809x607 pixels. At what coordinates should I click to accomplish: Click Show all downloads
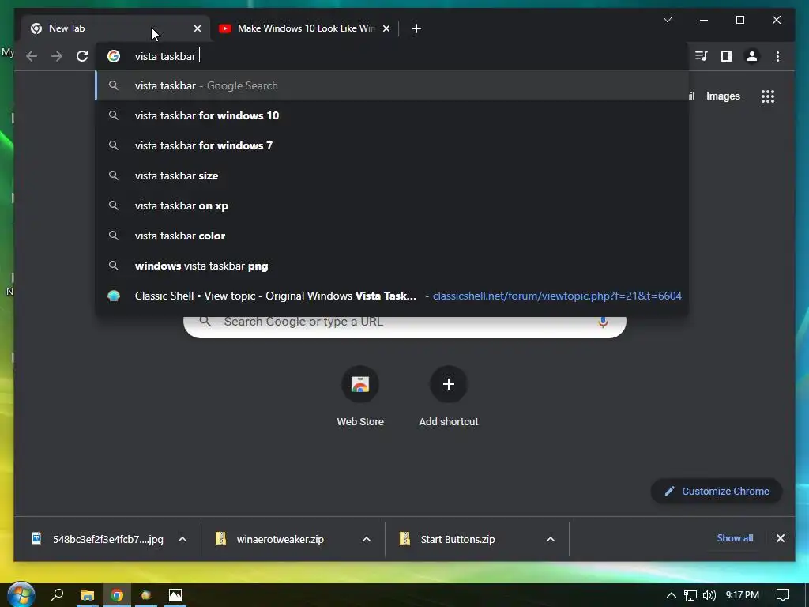pos(735,538)
